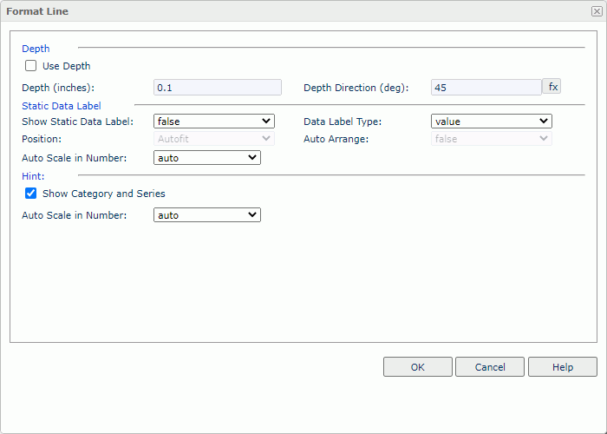Click the Depth section heading
607x434 pixels.
click(36, 49)
